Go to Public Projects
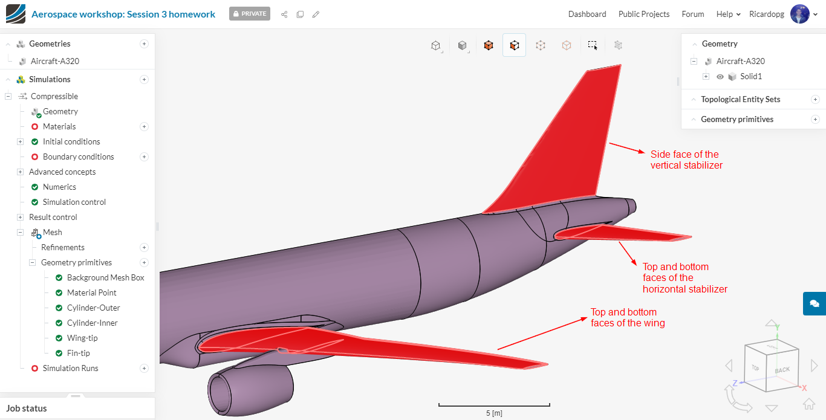 [644, 14]
